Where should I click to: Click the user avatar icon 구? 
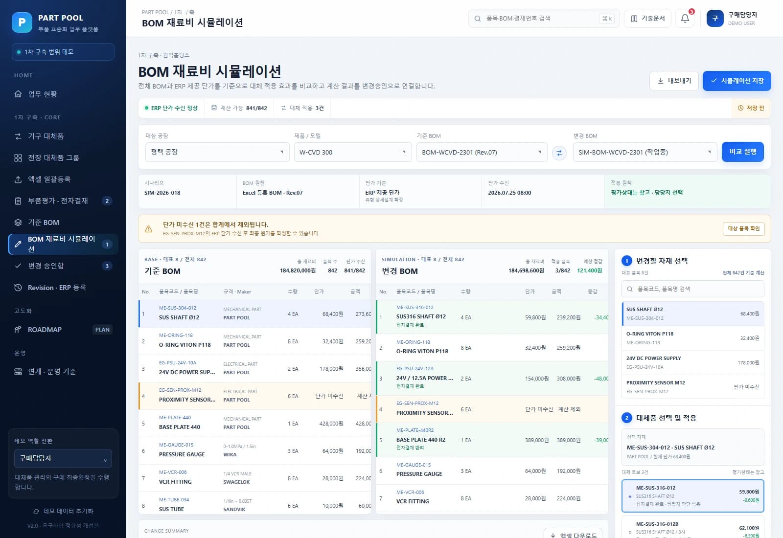point(715,19)
